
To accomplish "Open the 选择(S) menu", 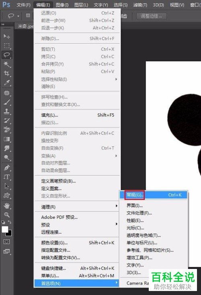I will [121, 5].
